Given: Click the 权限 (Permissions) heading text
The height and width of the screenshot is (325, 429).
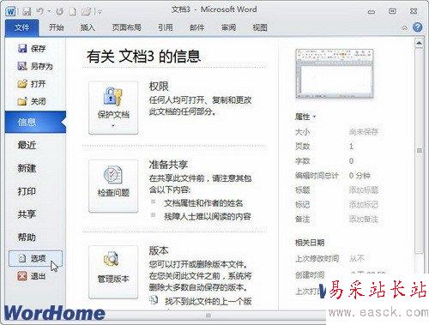Looking at the screenshot, I should point(159,87).
